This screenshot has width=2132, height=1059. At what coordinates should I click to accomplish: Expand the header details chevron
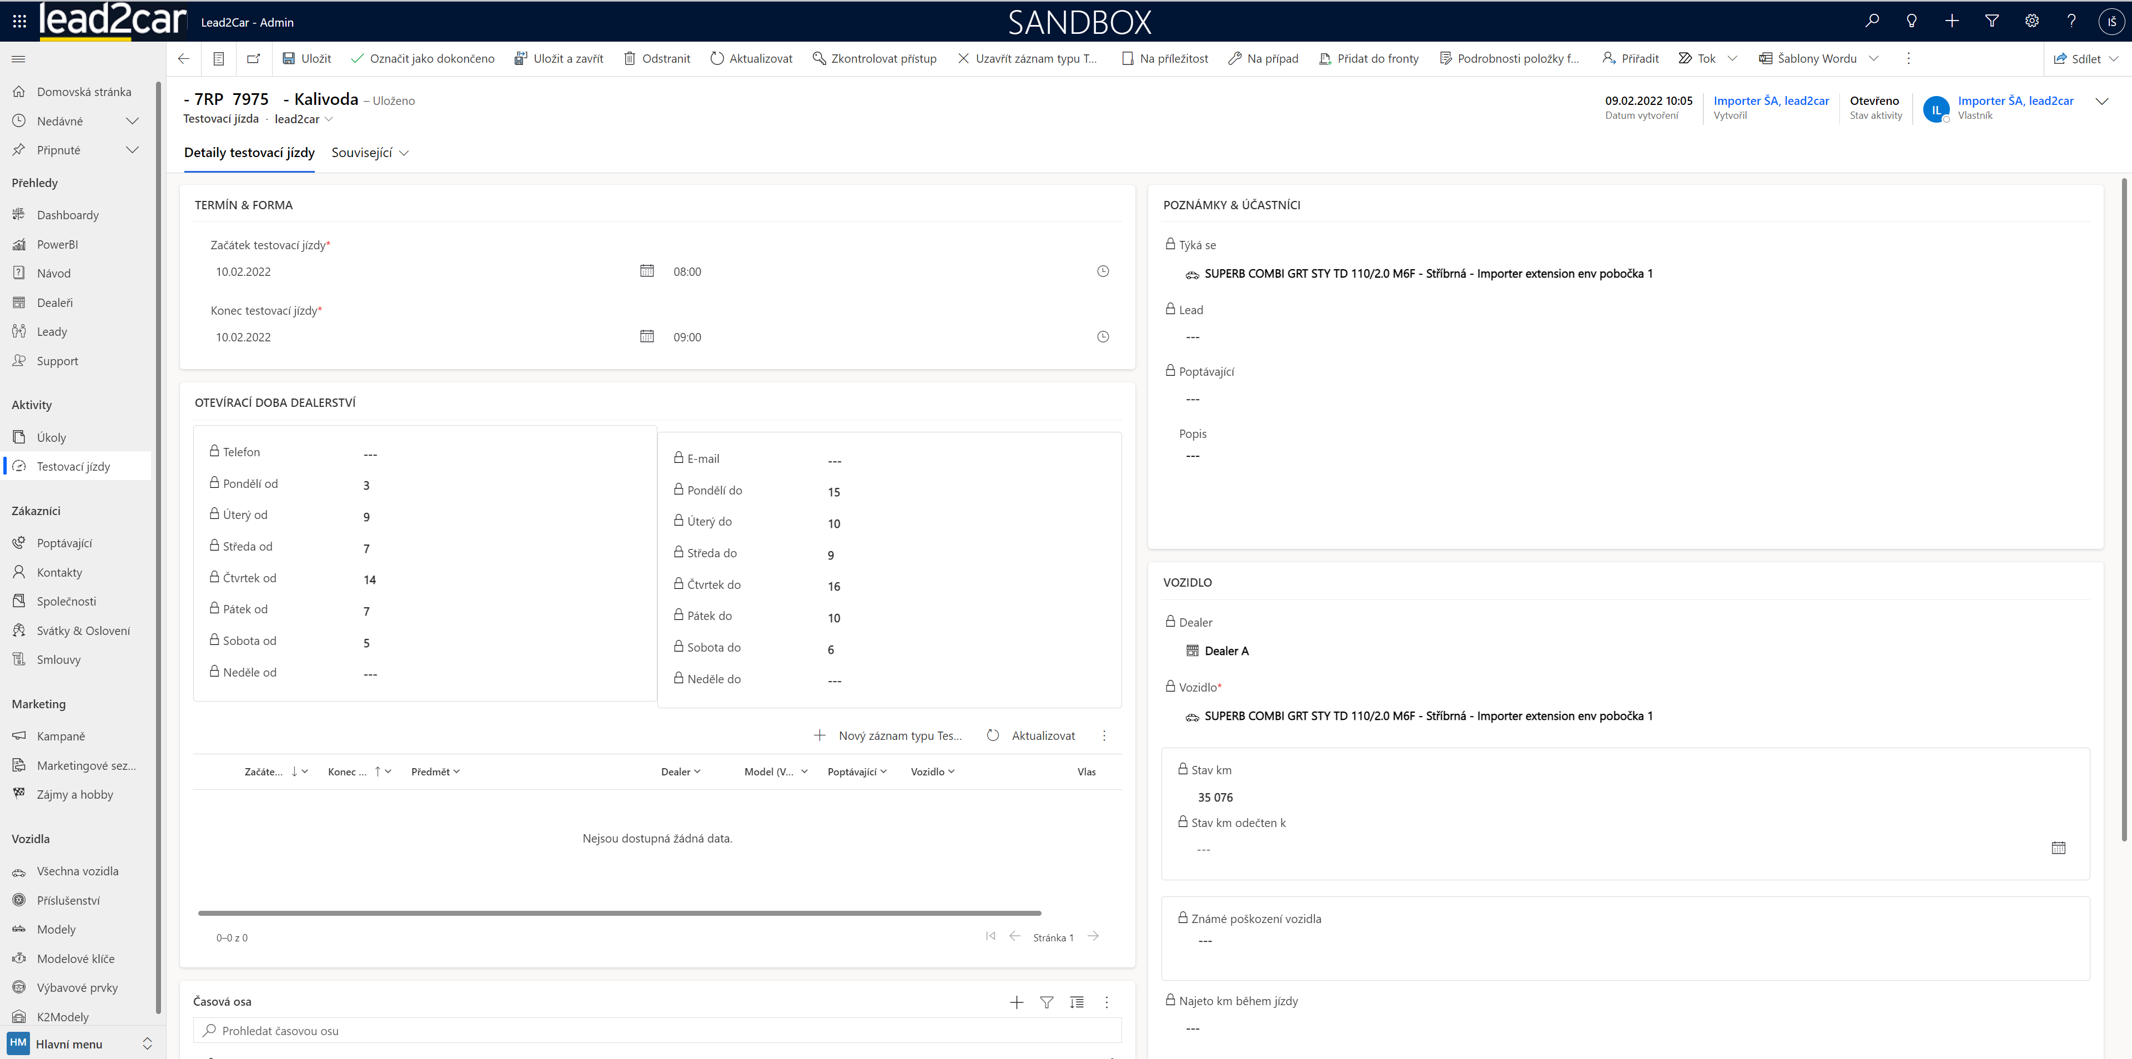(2102, 102)
